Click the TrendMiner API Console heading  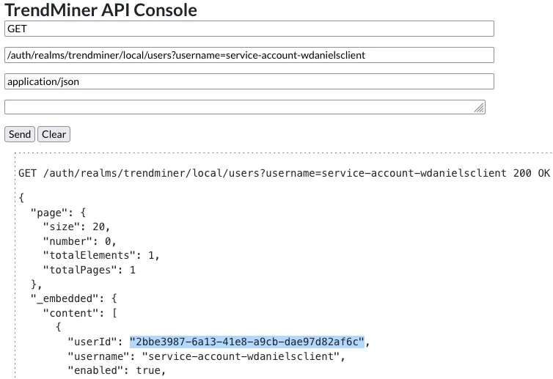[100, 10]
